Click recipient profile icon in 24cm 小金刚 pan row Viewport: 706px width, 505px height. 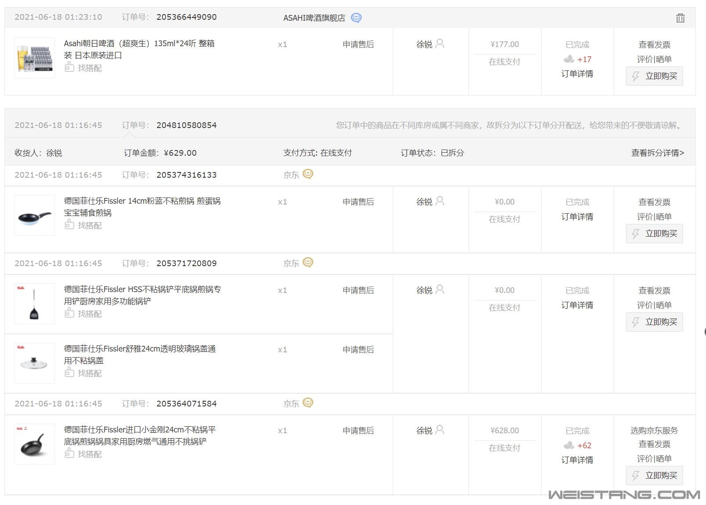440,430
